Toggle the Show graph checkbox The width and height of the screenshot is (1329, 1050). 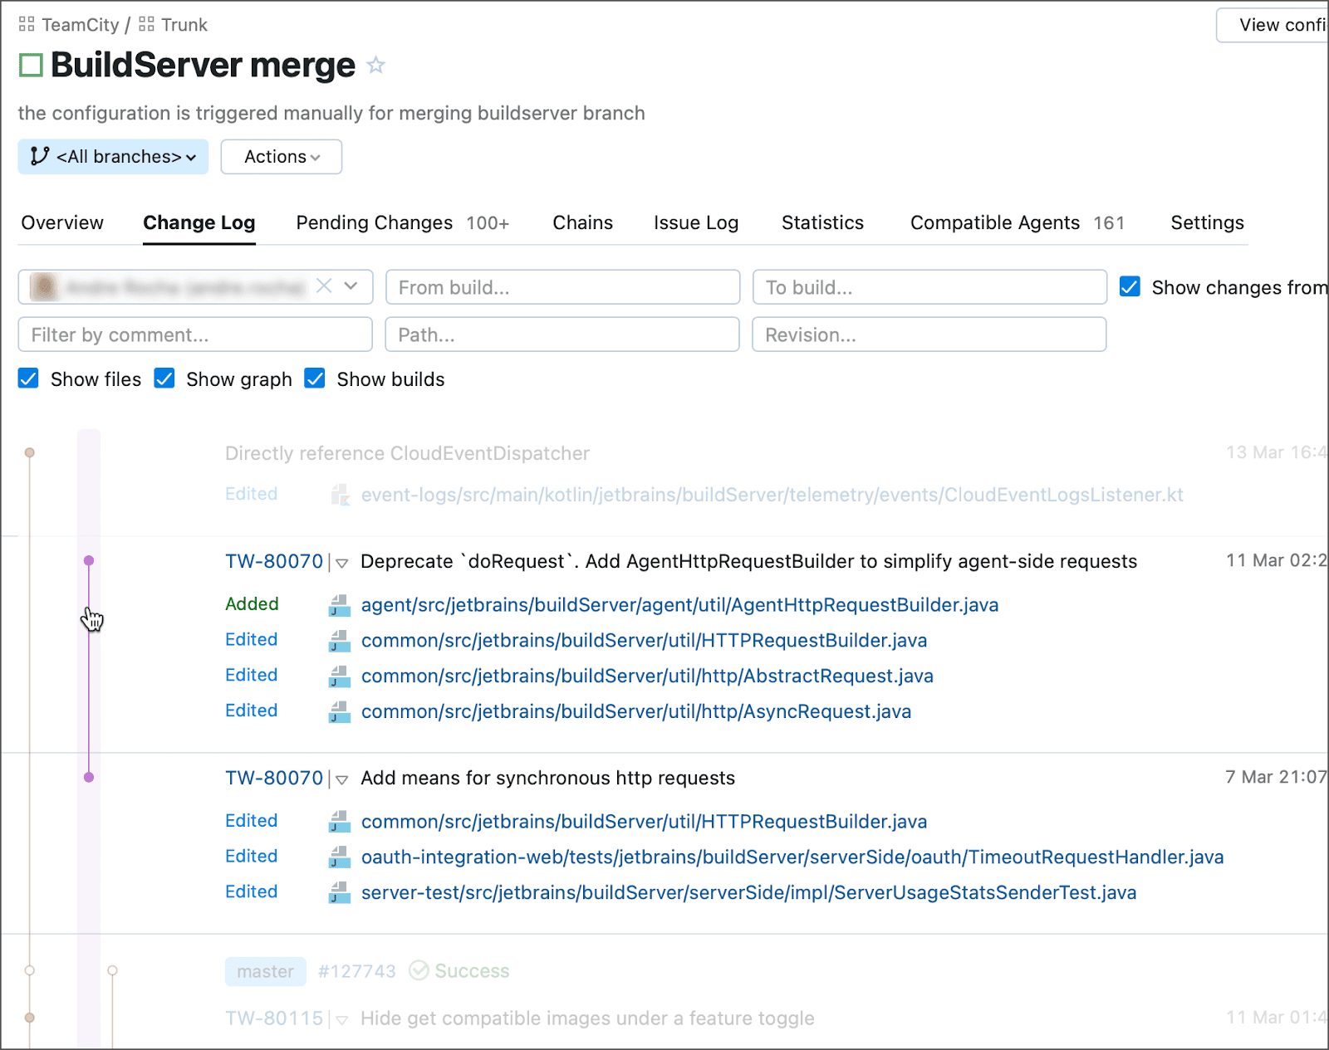[x=164, y=378]
